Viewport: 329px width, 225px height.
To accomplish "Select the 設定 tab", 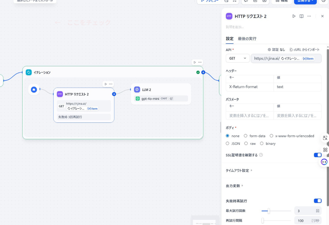I will pyautogui.click(x=230, y=39).
